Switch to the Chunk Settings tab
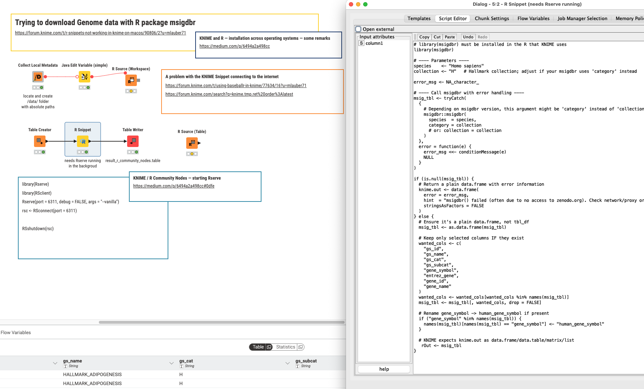 (491, 19)
